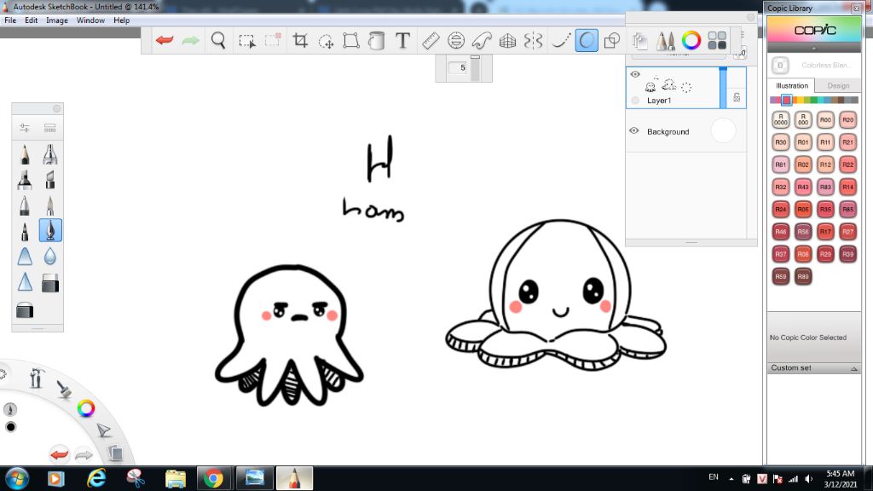Select the Ballpoint pen brush
The width and height of the screenshot is (873, 491).
[x=25, y=205]
